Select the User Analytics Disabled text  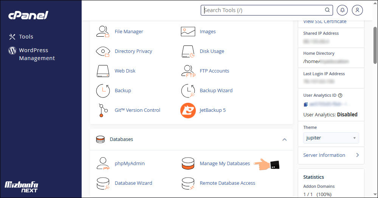pyautogui.click(x=330, y=114)
